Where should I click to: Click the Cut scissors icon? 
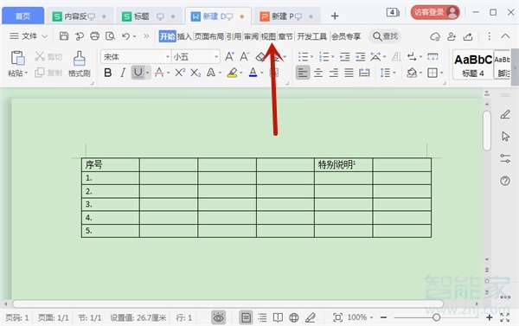point(40,56)
